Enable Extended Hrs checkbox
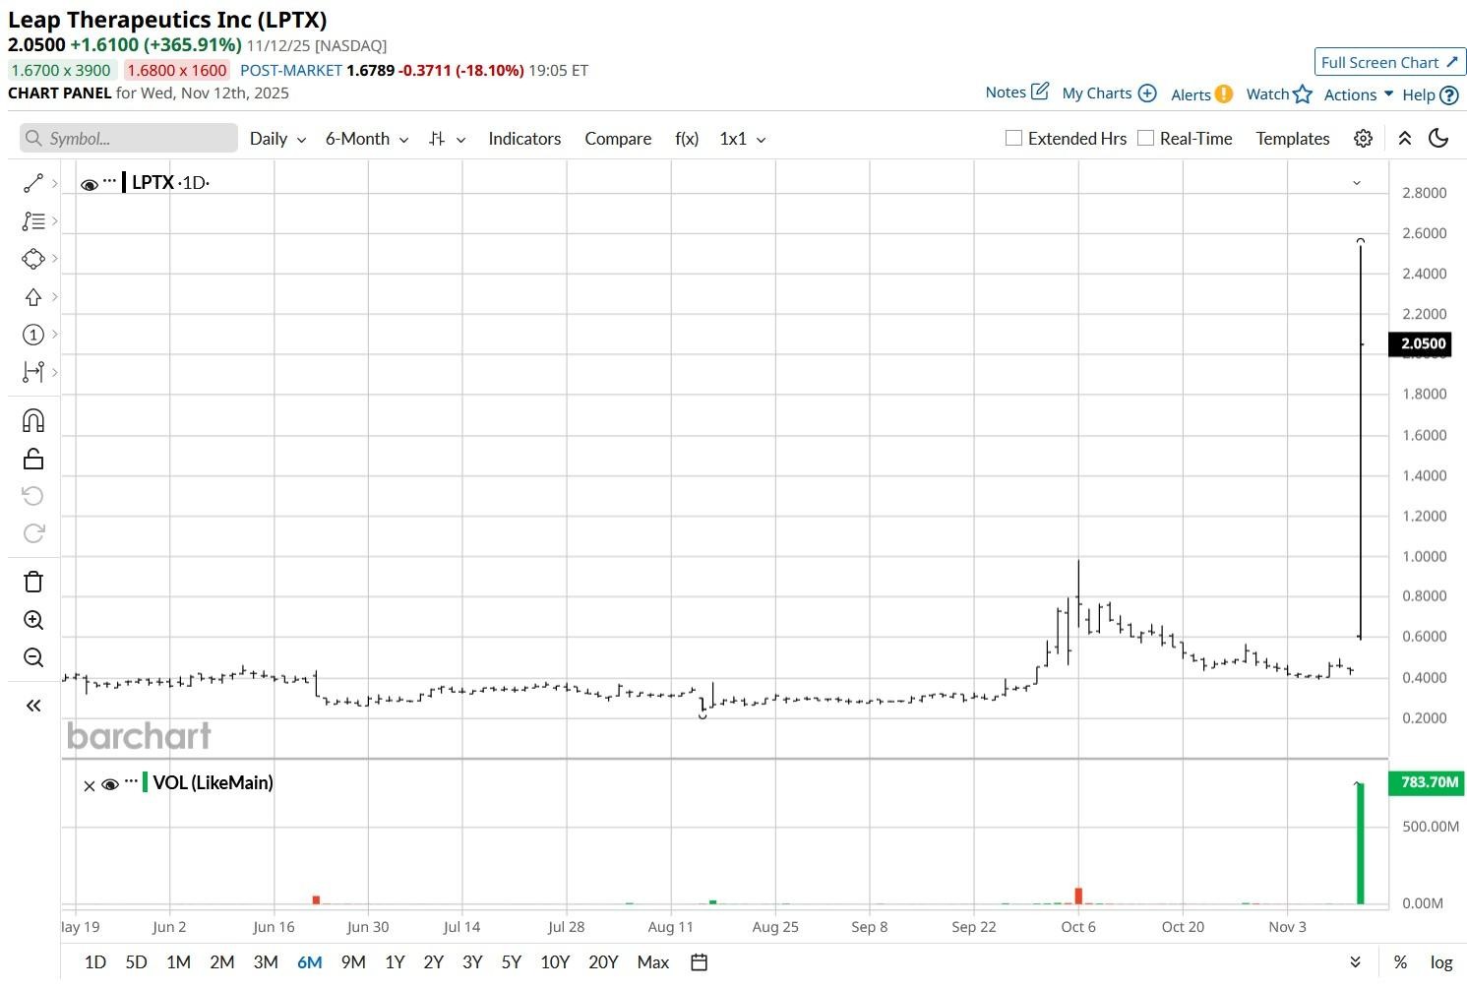 coord(1013,139)
